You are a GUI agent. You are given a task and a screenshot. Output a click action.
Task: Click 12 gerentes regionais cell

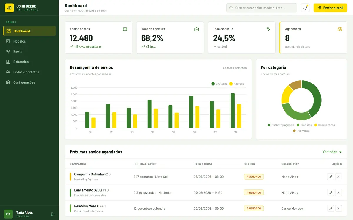click(149, 209)
